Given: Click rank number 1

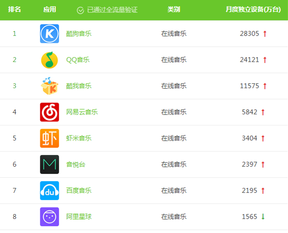Looking at the screenshot, I should 15,33.
